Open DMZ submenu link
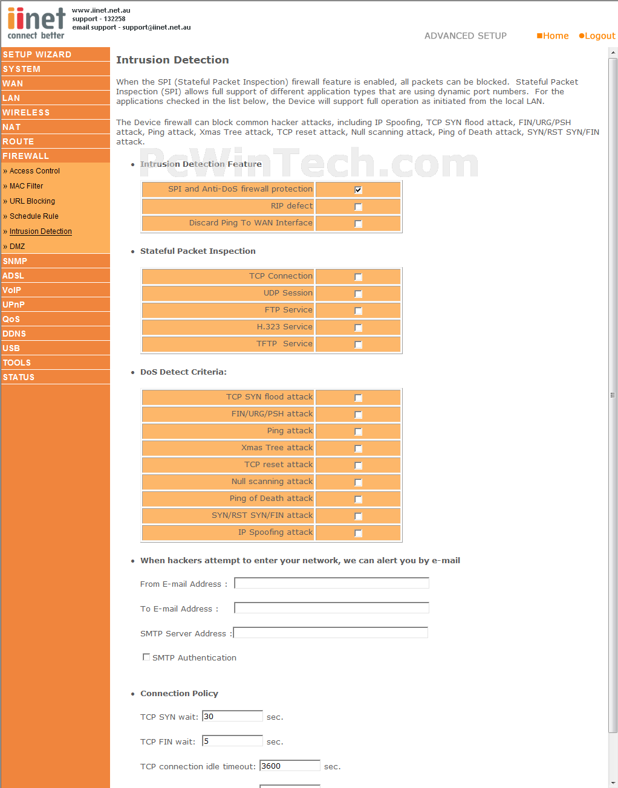 17,247
